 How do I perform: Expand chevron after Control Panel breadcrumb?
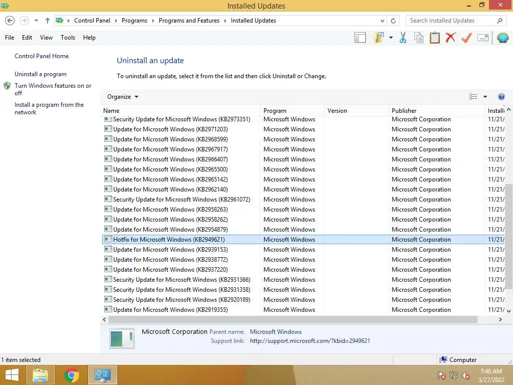point(116,21)
